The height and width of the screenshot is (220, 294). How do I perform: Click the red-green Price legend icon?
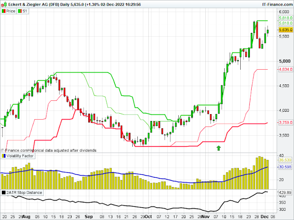pos(4,11)
